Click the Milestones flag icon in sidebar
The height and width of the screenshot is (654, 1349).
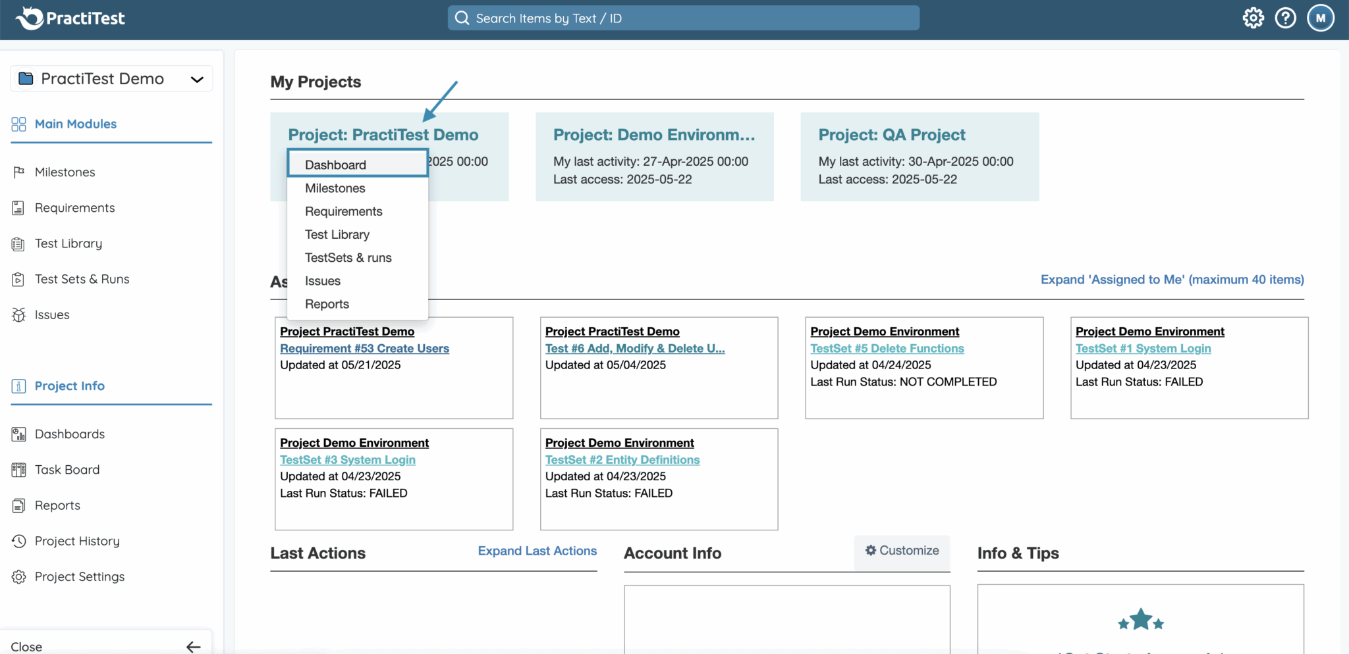click(18, 172)
